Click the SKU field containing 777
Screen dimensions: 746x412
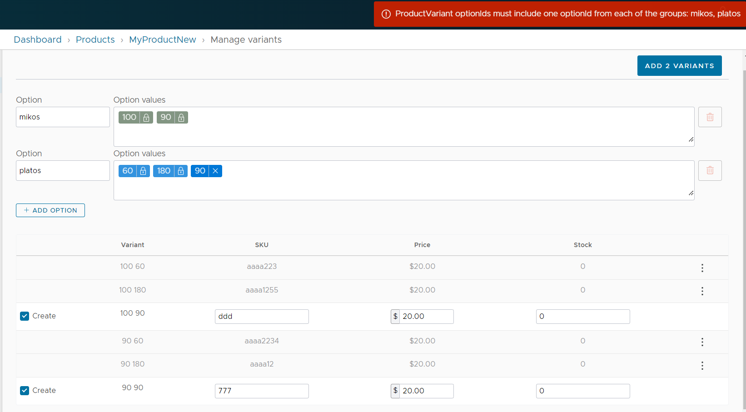point(262,391)
